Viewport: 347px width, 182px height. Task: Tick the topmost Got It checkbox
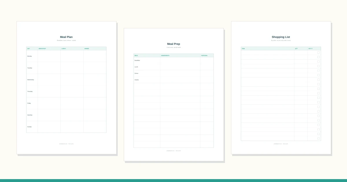click(319, 53)
